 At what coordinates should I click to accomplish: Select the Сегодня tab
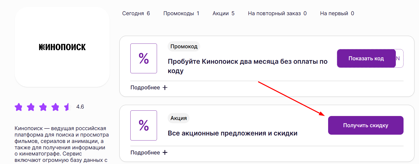coord(136,13)
